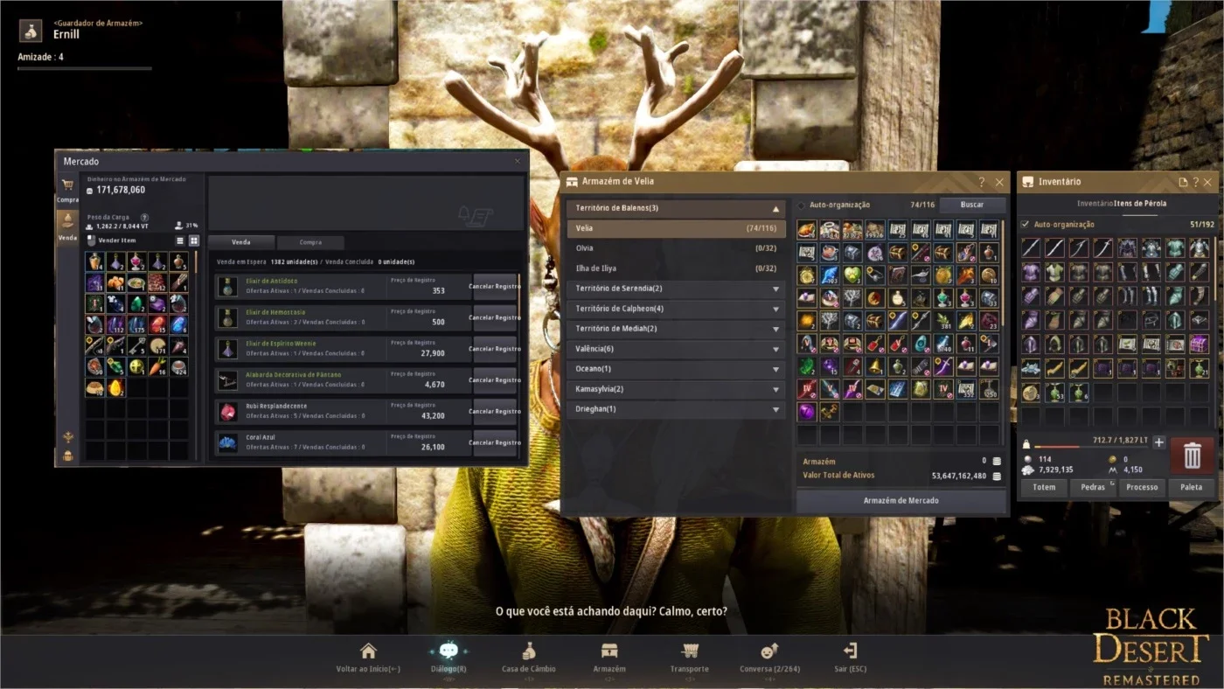Click Sair (ESC) in bottom bar

coord(851,658)
